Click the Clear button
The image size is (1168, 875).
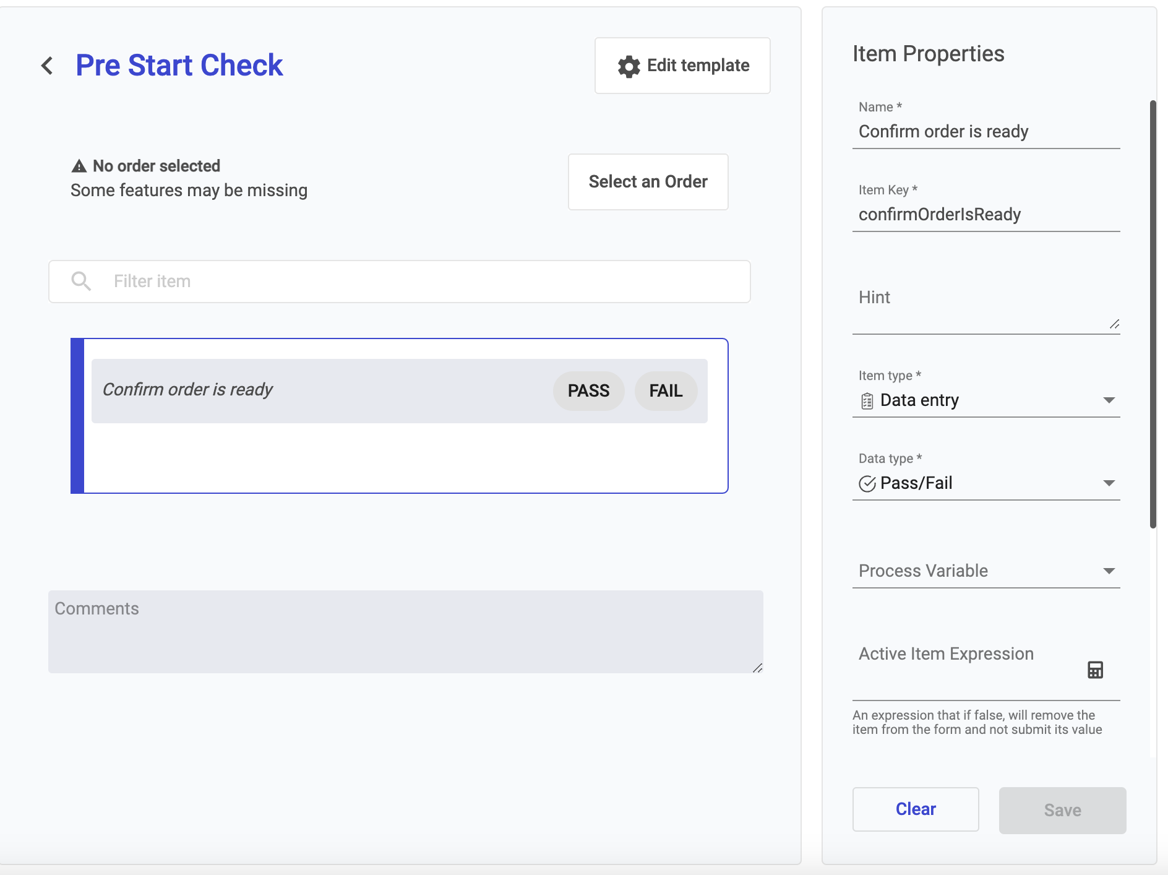(915, 809)
